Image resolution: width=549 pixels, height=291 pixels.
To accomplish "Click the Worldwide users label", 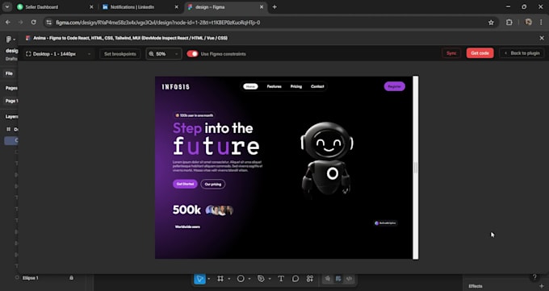I will click(187, 227).
